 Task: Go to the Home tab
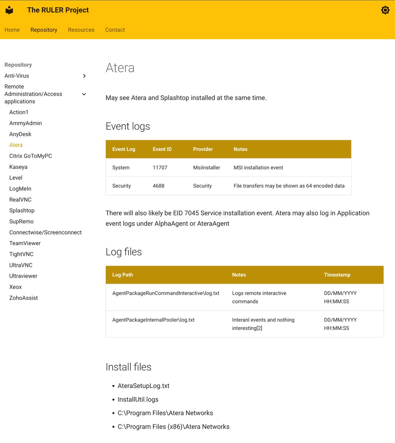(x=12, y=30)
